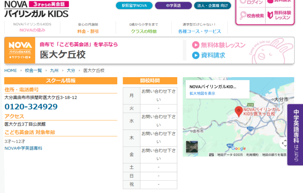303x193 pixels.
Task: Select the 法人・企業様 向け tab
Action: [212, 6]
